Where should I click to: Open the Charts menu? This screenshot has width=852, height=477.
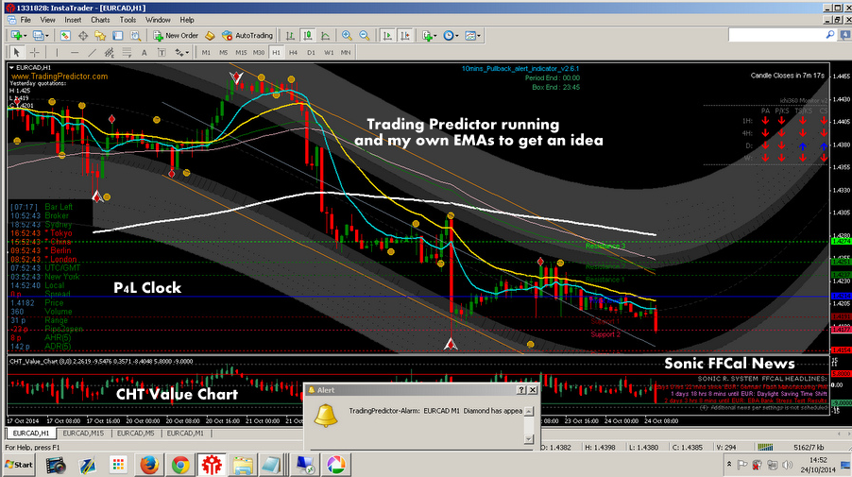[x=100, y=20]
